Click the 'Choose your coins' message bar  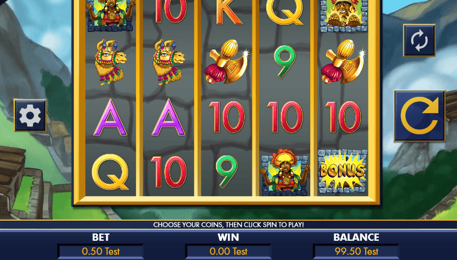(228, 224)
